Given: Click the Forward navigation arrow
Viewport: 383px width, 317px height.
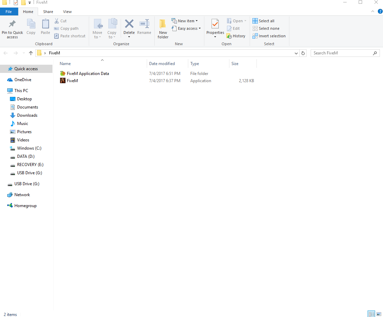Looking at the screenshot, I should 16,53.
